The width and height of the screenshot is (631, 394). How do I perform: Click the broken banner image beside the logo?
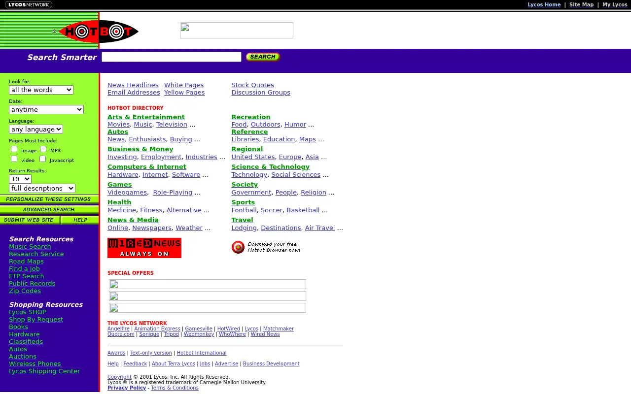click(237, 30)
